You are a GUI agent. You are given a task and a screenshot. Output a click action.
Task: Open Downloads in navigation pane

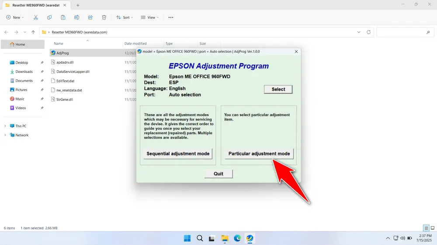pos(24,71)
